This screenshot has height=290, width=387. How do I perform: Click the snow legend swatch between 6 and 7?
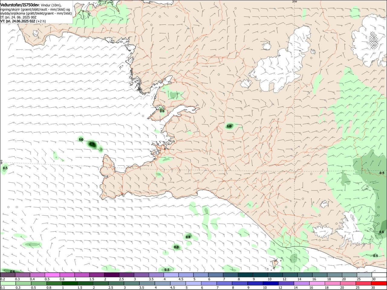click(x=216, y=275)
